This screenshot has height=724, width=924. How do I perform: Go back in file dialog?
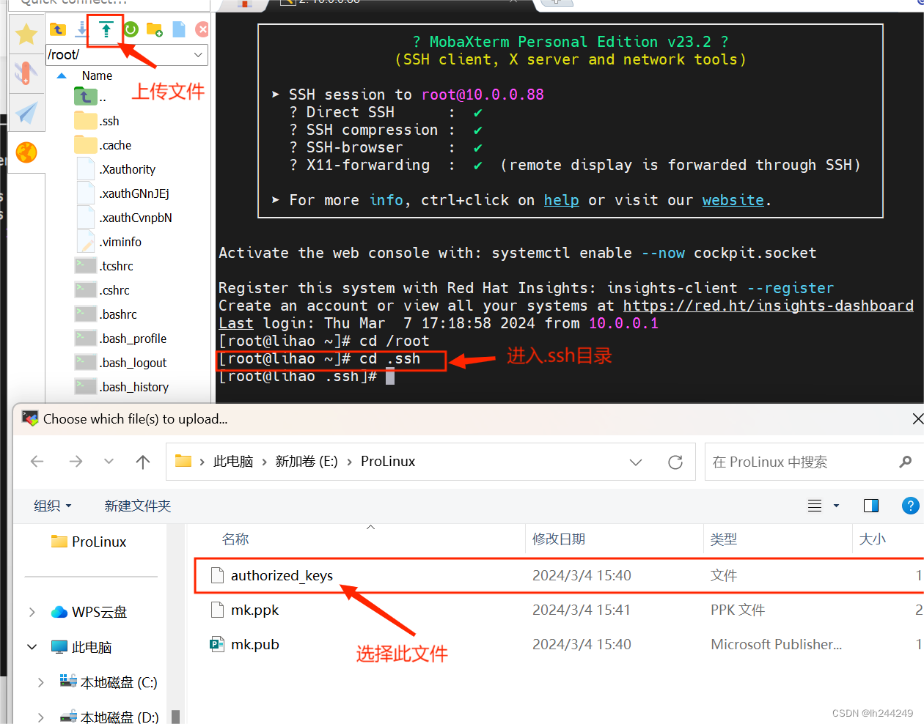click(37, 462)
